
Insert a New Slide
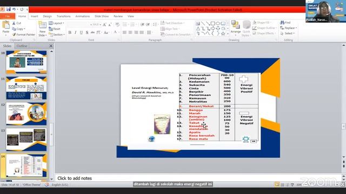[42, 29]
